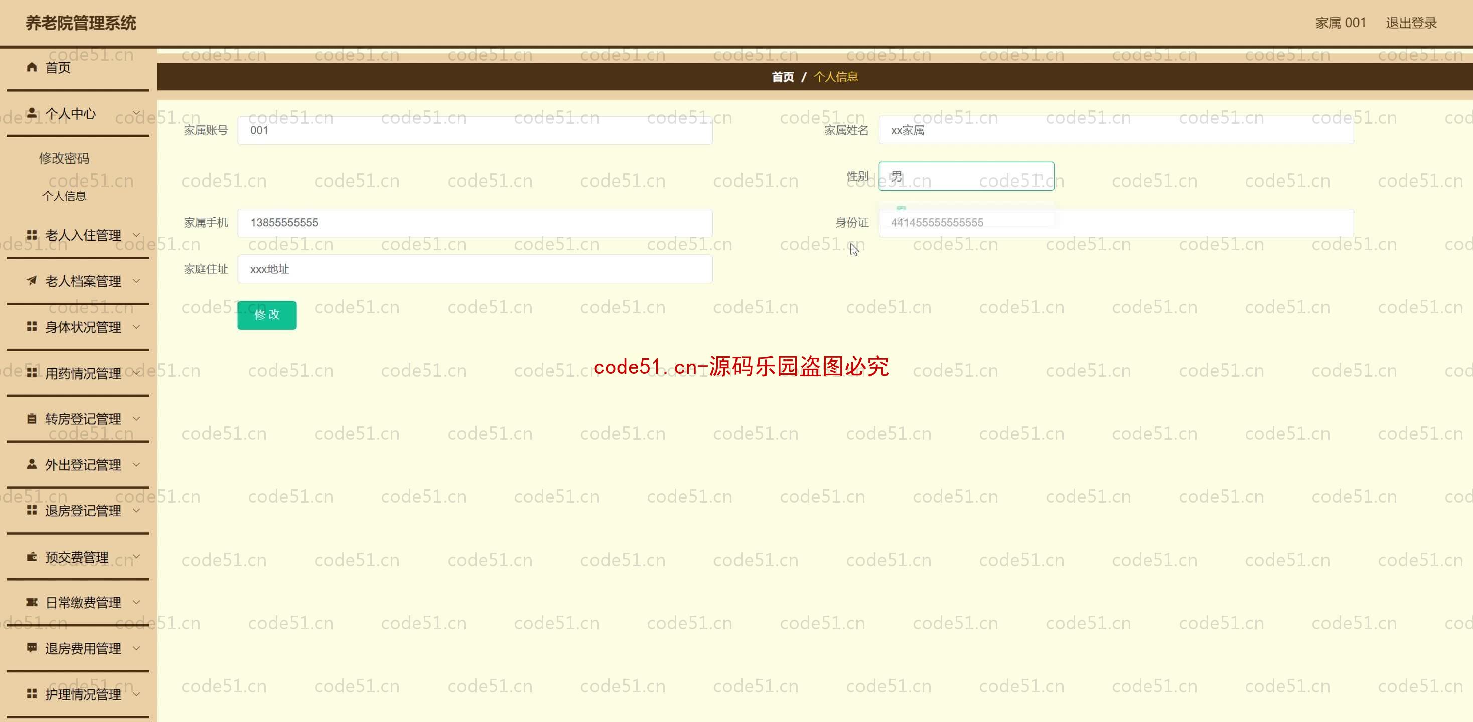This screenshot has height=722, width=1473.
Task: Focus the 身份证 input field
Action: (1116, 223)
